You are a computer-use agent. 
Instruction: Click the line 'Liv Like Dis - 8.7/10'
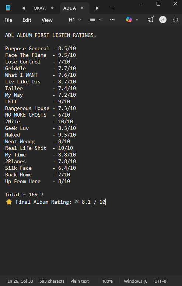41,82
